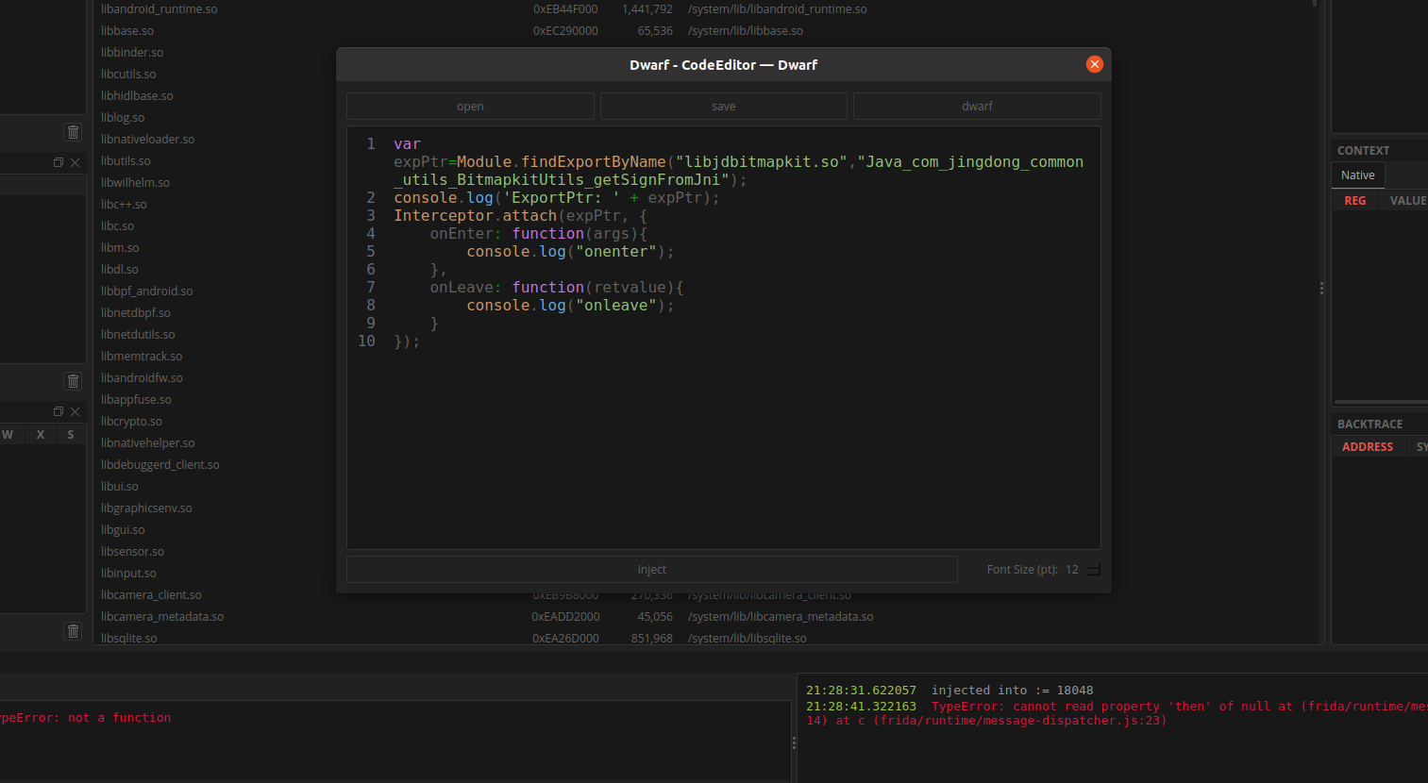Close the upper docked panel with its X icon
1428x783 pixels.
(x=75, y=161)
